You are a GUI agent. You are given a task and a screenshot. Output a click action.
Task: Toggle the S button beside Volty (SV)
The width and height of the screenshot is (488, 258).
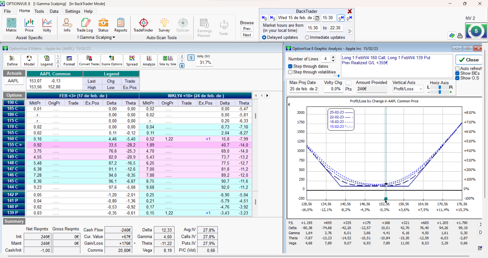191,58
